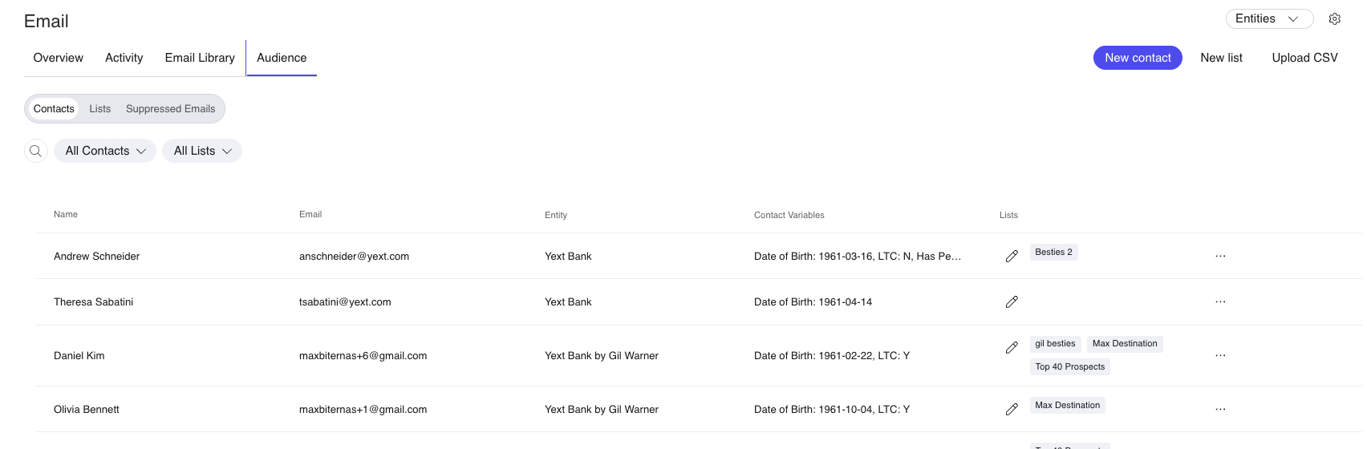Expand the Entities dropdown
The height and width of the screenshot is (449, 1367).
pos(1269,18)
